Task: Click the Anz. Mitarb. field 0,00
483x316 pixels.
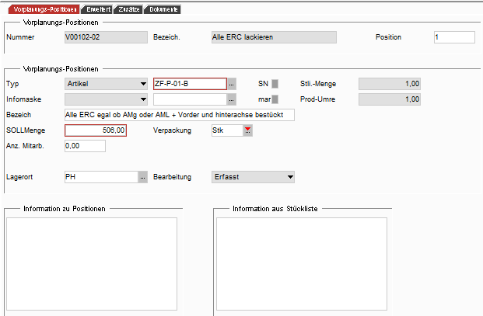Action: (x=85, y=146)
